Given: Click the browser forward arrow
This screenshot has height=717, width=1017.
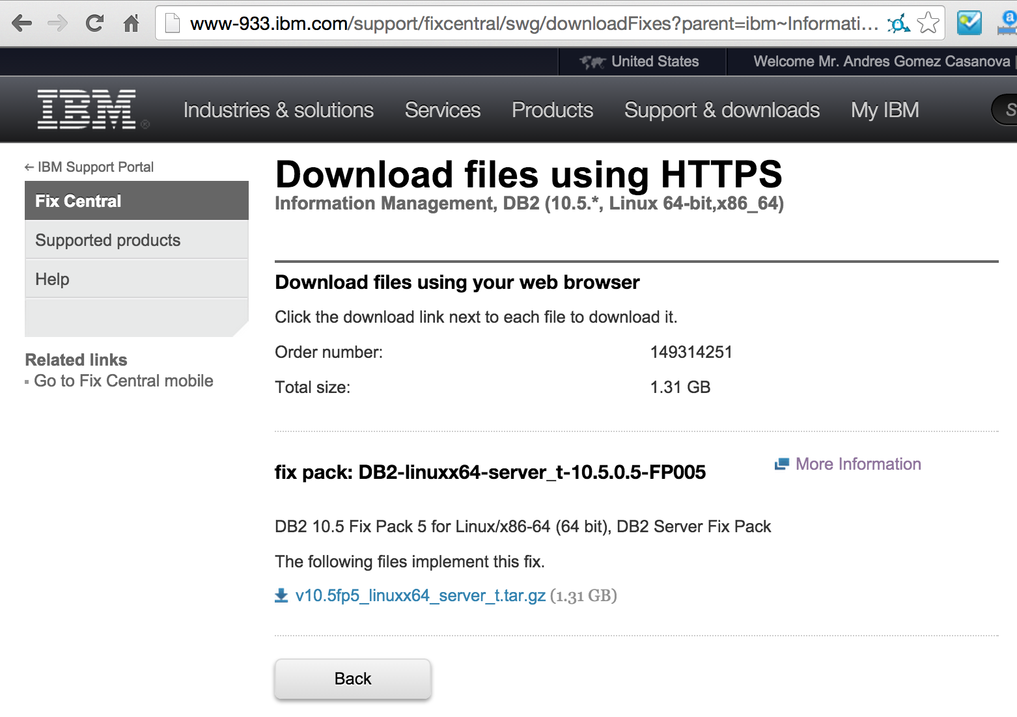Looking at the screenshot, I should click(58, 24).
